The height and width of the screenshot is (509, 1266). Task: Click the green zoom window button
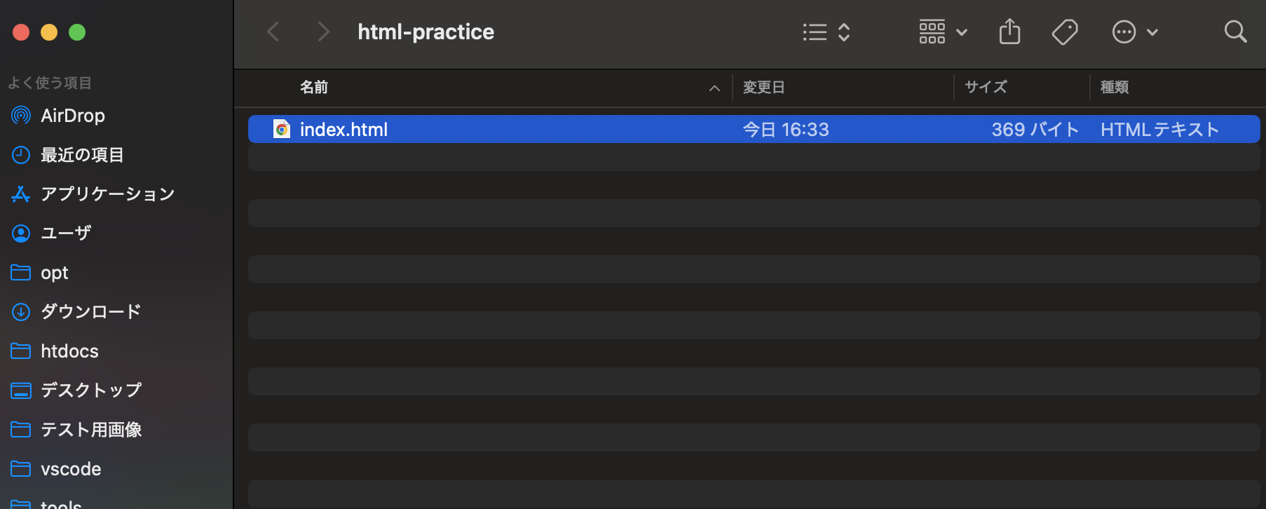pyautogui.click(x=77, y=32)
